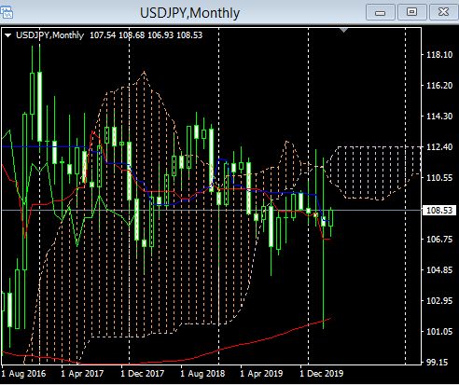
Task: Select the 1 Aug 2016 date label
Action: 23,373
